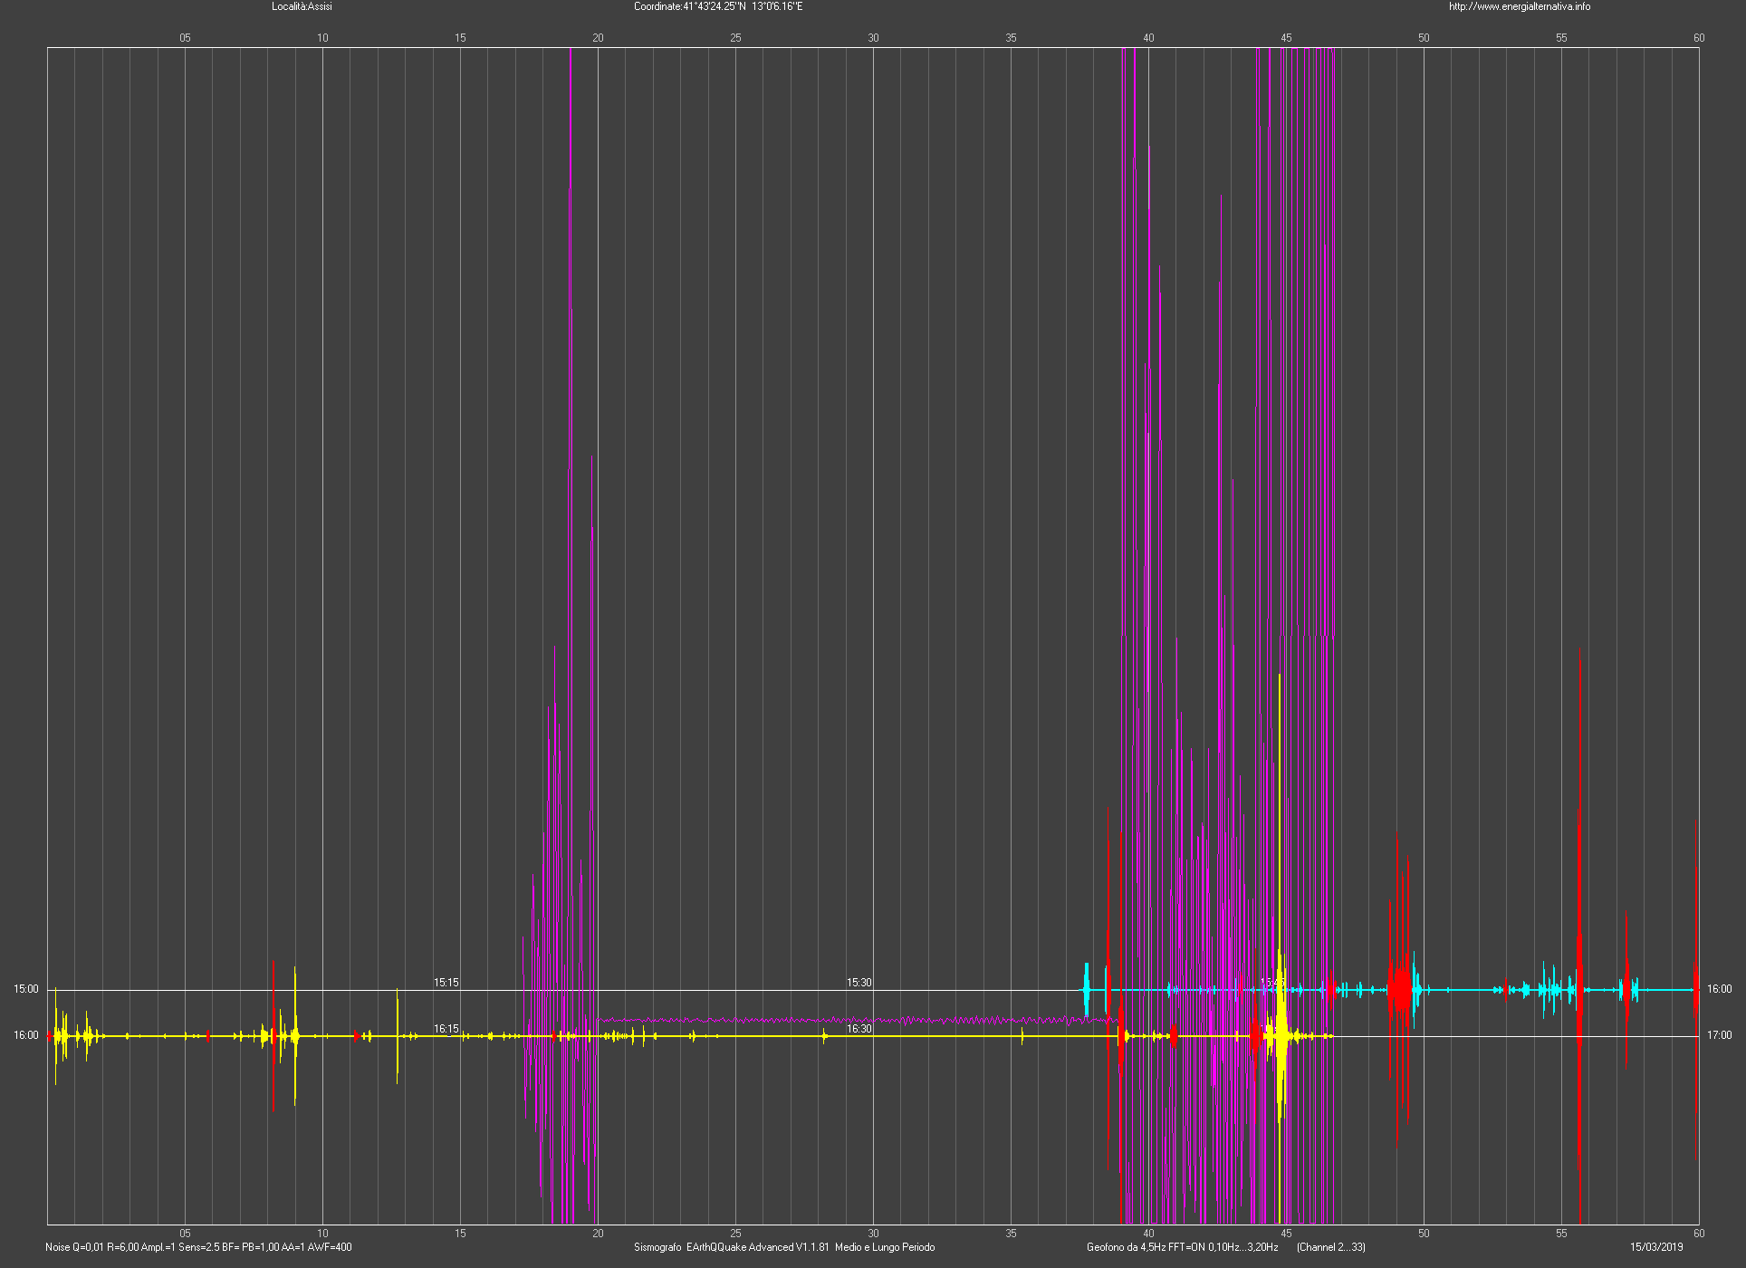Image resolution: width=1746 pixels, height=1268 pixels.
Task: Click minute label '10' on top axis
Action: coord(322,38)
